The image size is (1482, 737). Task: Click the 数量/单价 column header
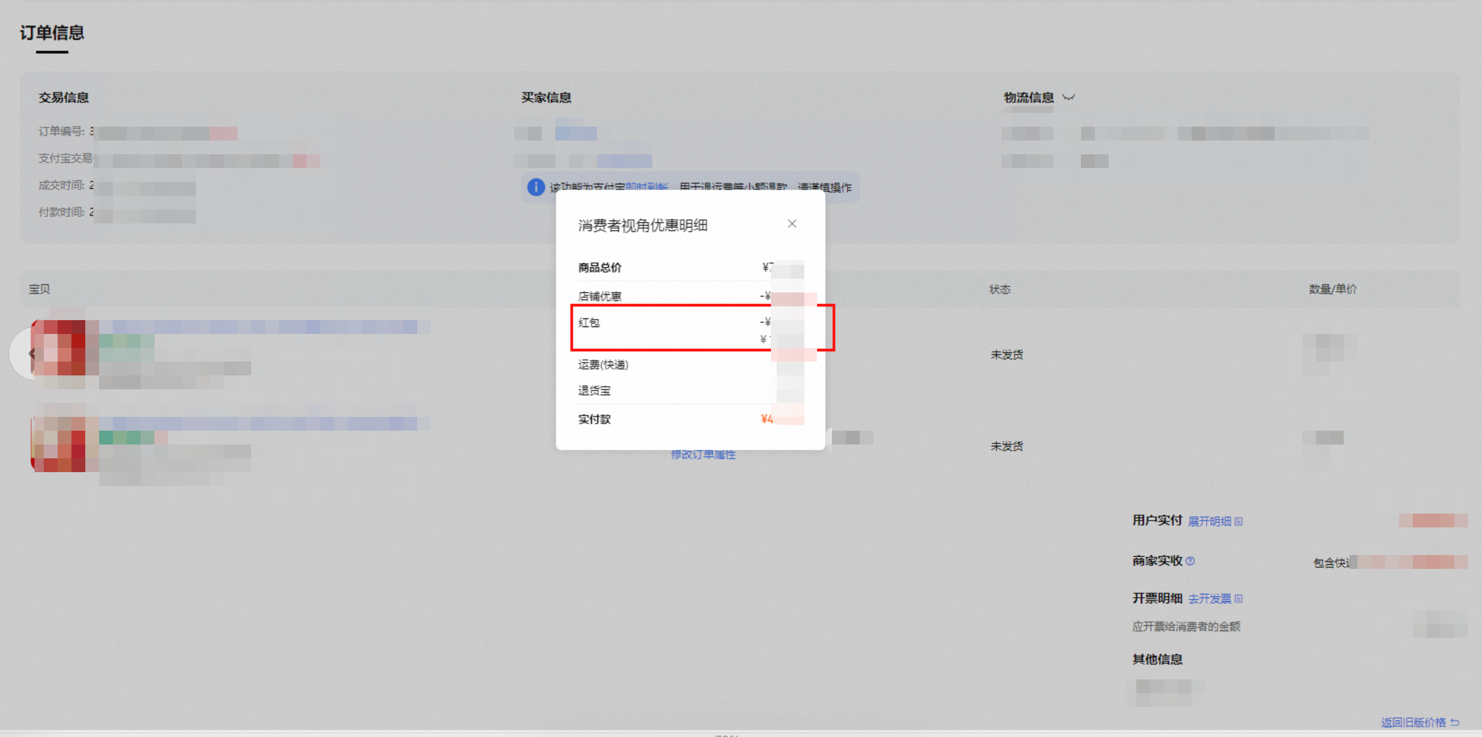tap(1332, 289)
